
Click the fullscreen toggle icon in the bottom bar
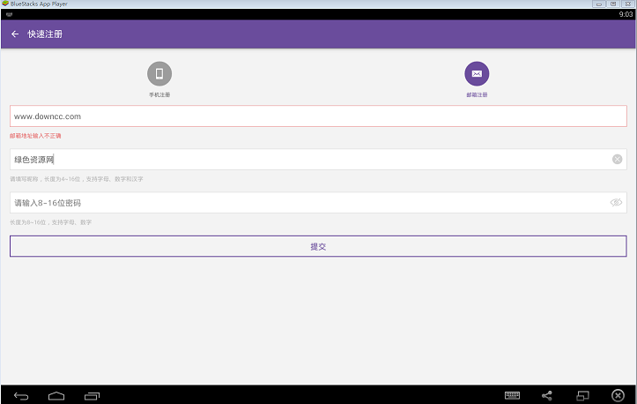tap(582, 395)
